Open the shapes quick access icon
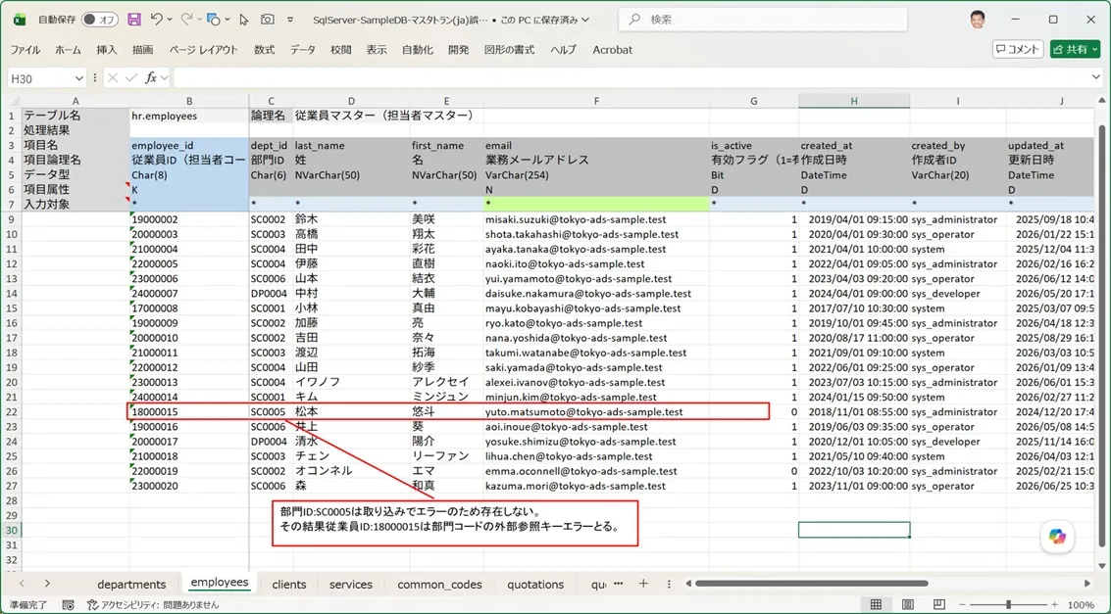 coord(213,20)
